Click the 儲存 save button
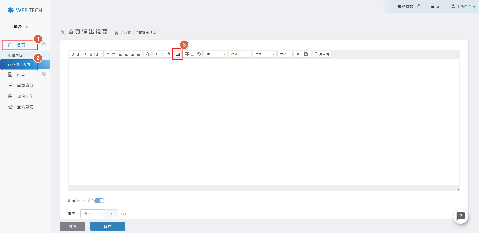 point(108,226)
